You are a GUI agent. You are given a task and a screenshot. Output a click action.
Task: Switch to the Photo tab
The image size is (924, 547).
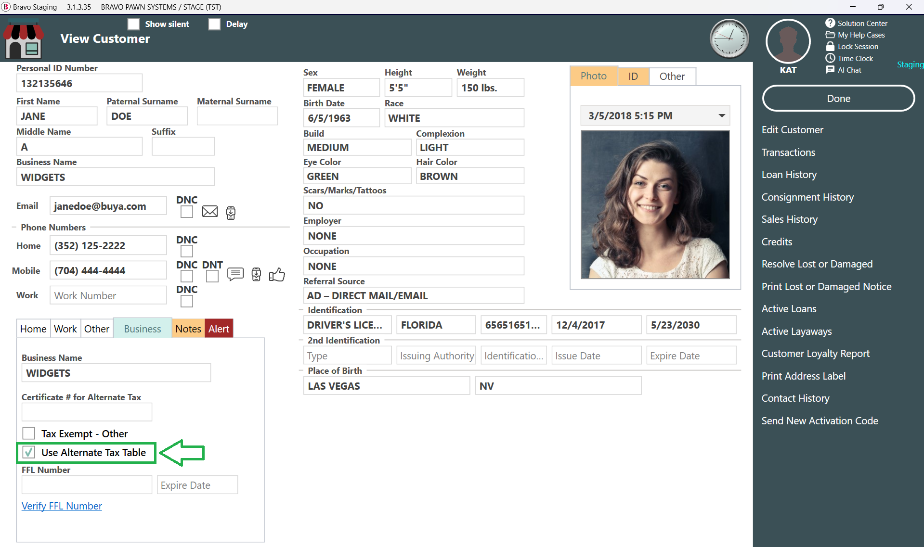click(x=594, y=76)
